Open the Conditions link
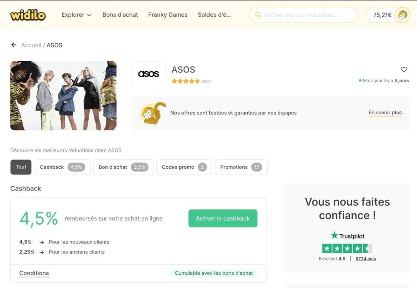 34,273
